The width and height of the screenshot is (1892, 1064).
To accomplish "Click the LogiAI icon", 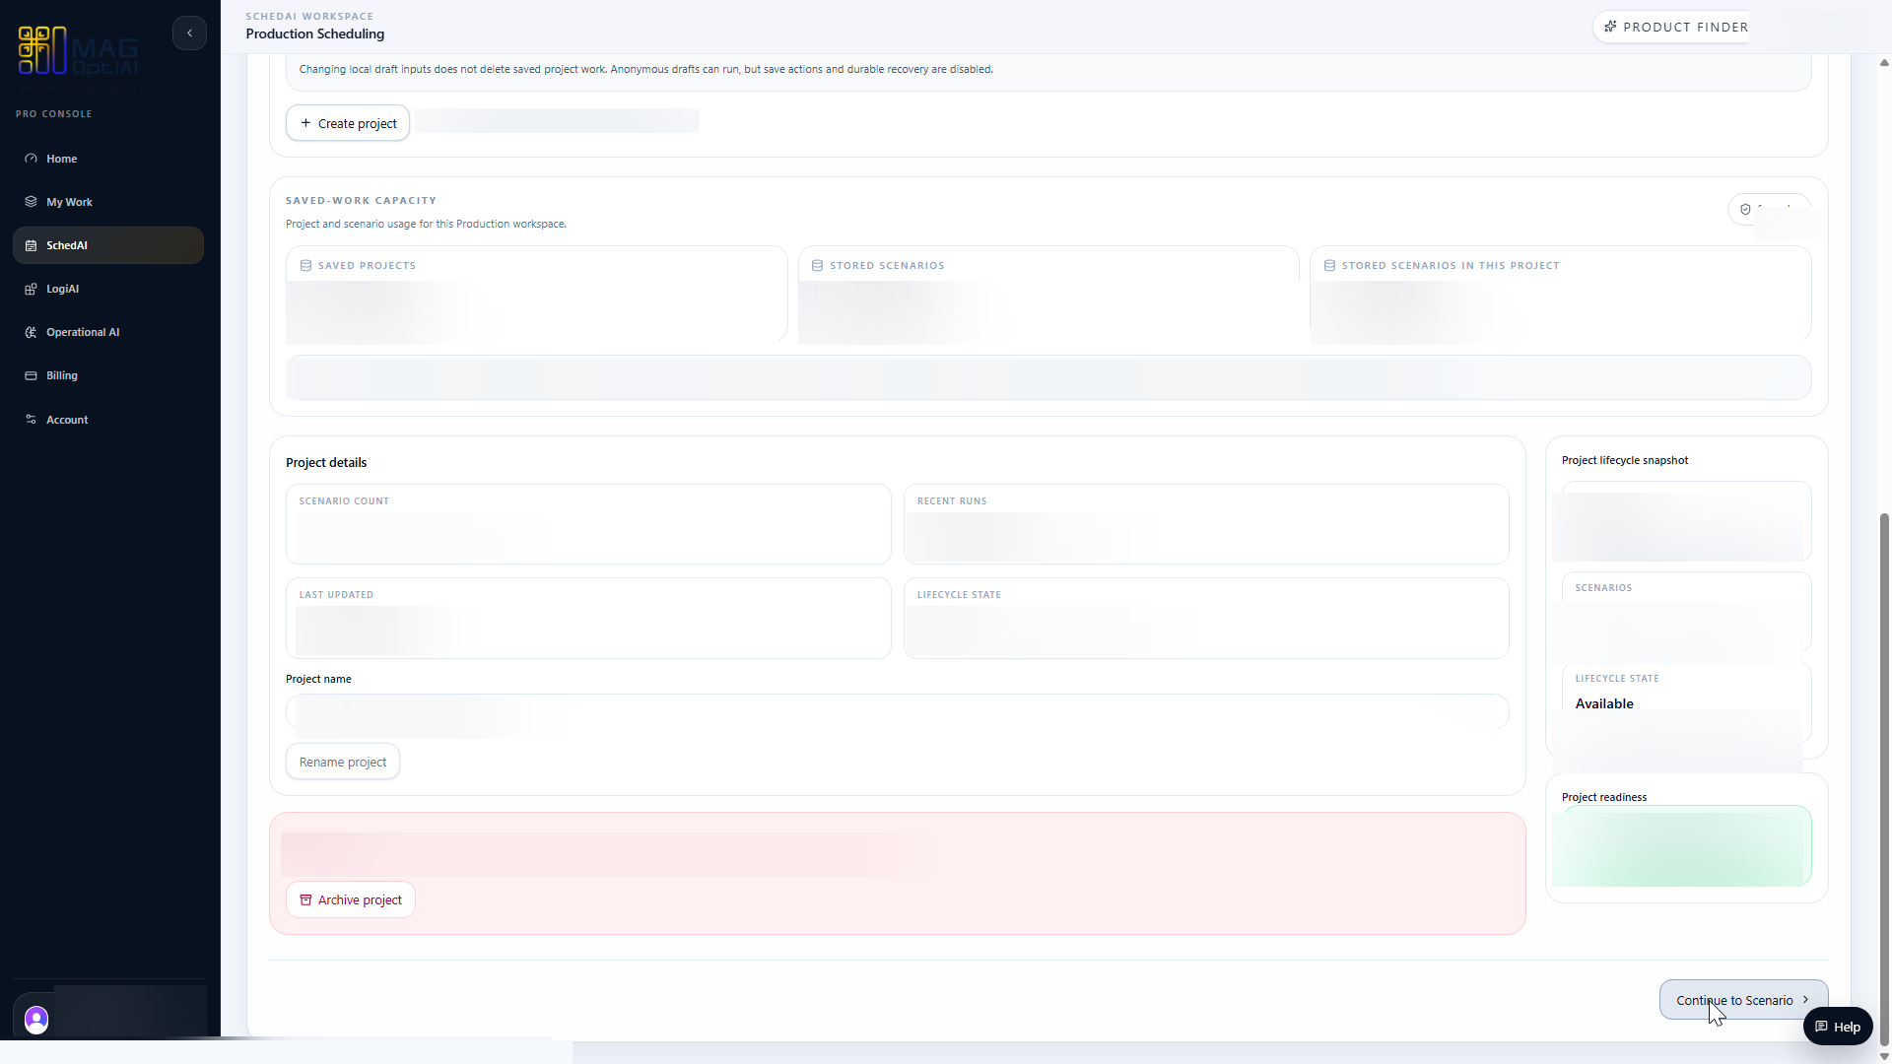I will 31,289.
